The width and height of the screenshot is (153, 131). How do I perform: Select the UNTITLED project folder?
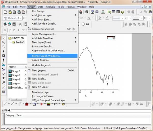pyautogui.click(x=16, y=38)
